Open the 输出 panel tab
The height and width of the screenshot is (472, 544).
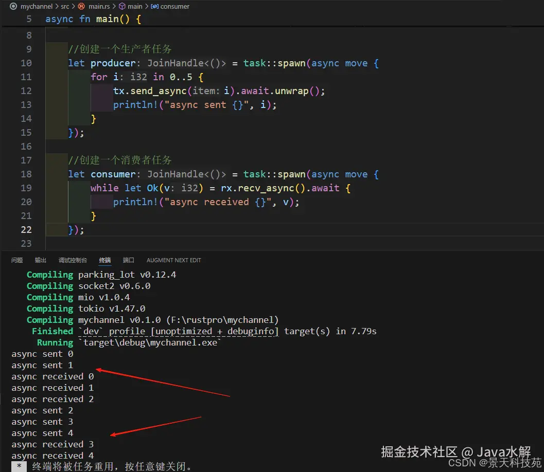tap(40, 260)
